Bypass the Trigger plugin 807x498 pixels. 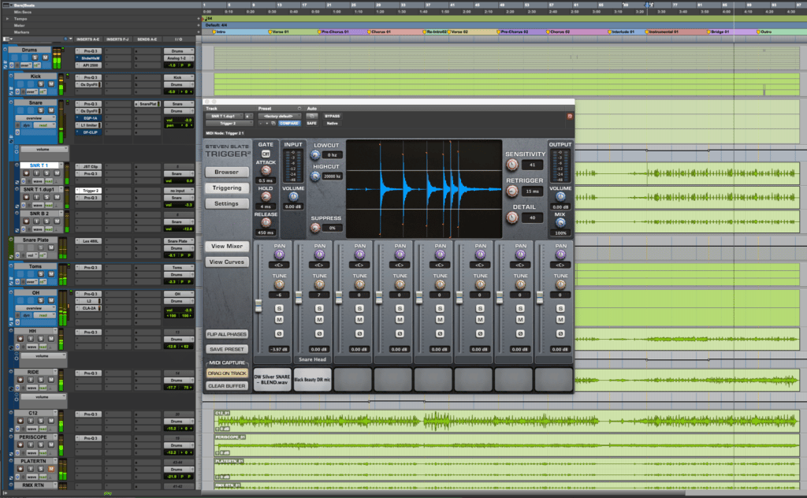pos(332,116)
